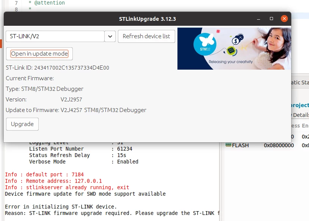The image size is (309, 221).
Task: Click the 0x08000000 start address cell
Action: pyautogui.click(x=279, y=145)
